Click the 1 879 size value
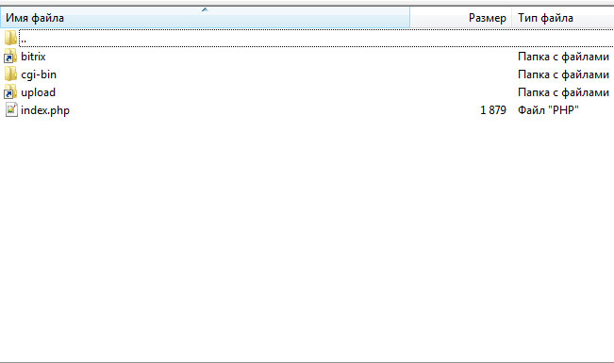The image size is (614, 363). 493,110
